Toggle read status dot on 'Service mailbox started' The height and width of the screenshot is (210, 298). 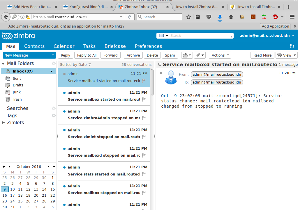point(64,93)
